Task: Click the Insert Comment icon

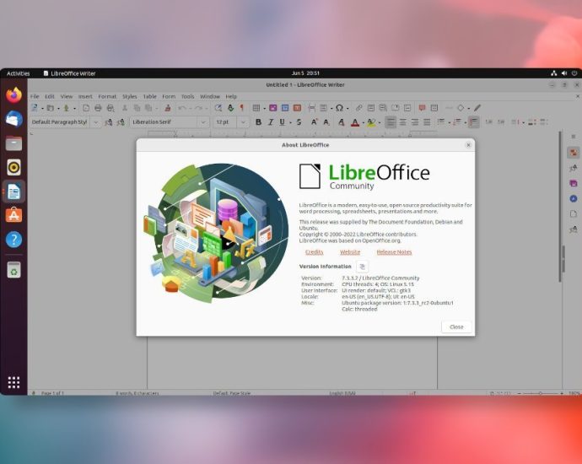Action: click(x=422, y=108)
